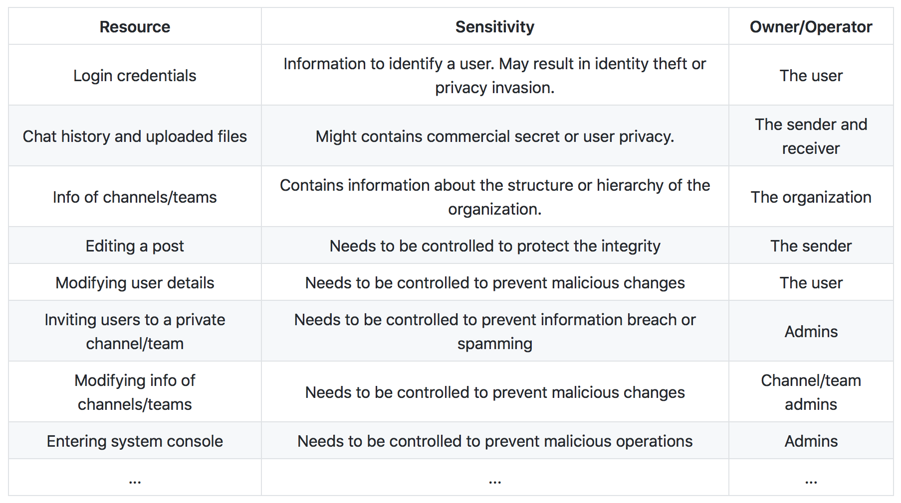Click Modifying info of channels/teams cell

coord(135,392)
